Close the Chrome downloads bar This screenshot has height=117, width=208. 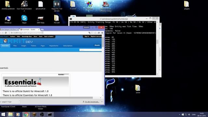(102, 102)
